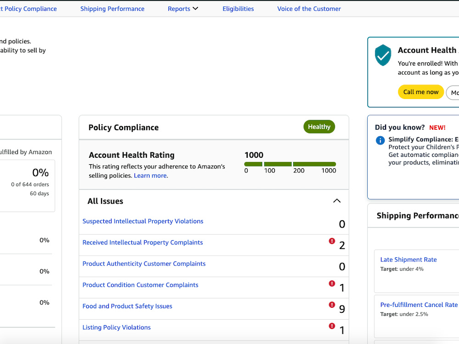Collapse the All Issues section chevron
This screenshot has width=459, height=344.
pos(337,201)
